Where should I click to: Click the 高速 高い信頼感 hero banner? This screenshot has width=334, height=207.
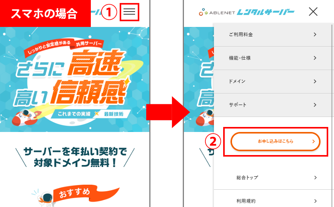pos(75,79)
